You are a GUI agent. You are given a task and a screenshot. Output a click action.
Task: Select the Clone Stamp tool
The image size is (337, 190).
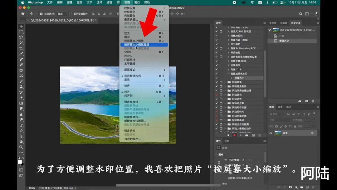(21, 87)
